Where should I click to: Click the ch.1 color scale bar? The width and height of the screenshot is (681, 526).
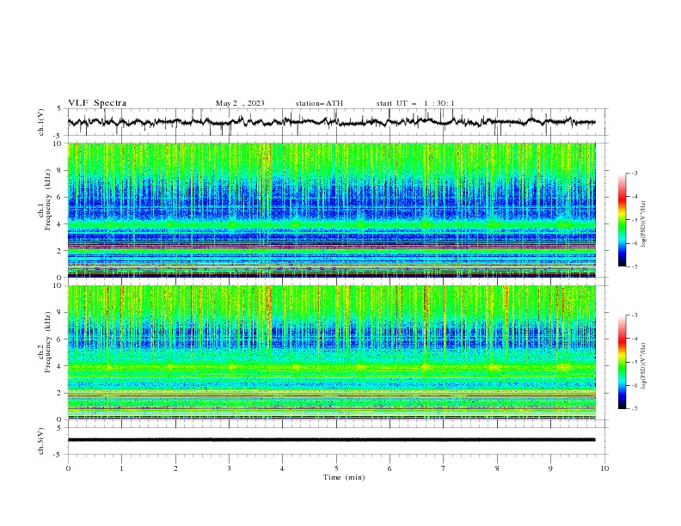(623, 220)
